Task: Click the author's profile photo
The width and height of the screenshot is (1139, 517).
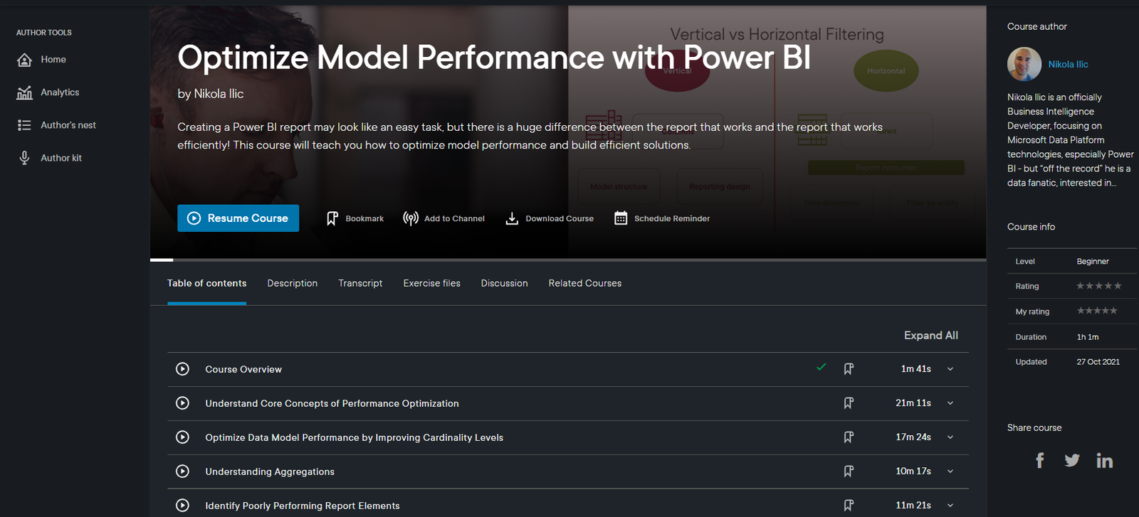Action: pyautogui.click(x=1024, y=64)
